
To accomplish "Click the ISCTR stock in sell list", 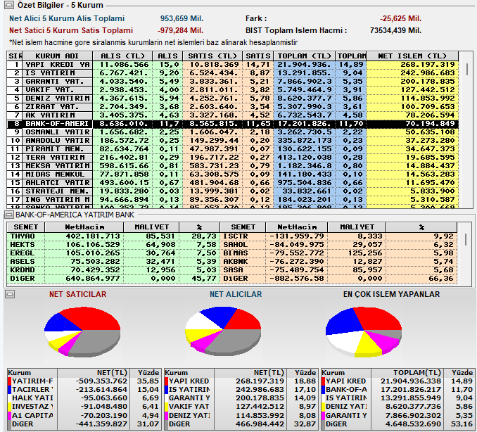I will point(338,236).
